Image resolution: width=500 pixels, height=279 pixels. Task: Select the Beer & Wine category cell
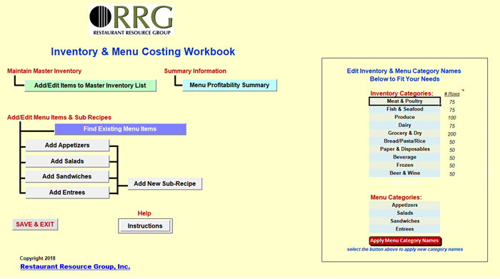click(405, 173)
